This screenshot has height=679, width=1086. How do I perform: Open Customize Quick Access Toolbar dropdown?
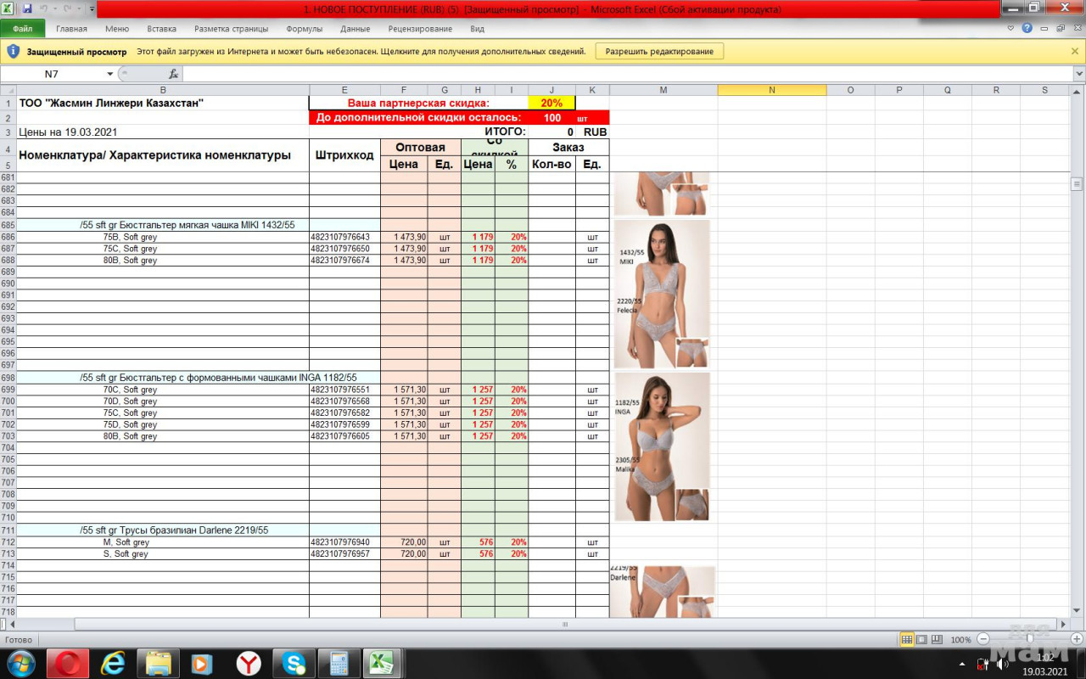point(91,8)
